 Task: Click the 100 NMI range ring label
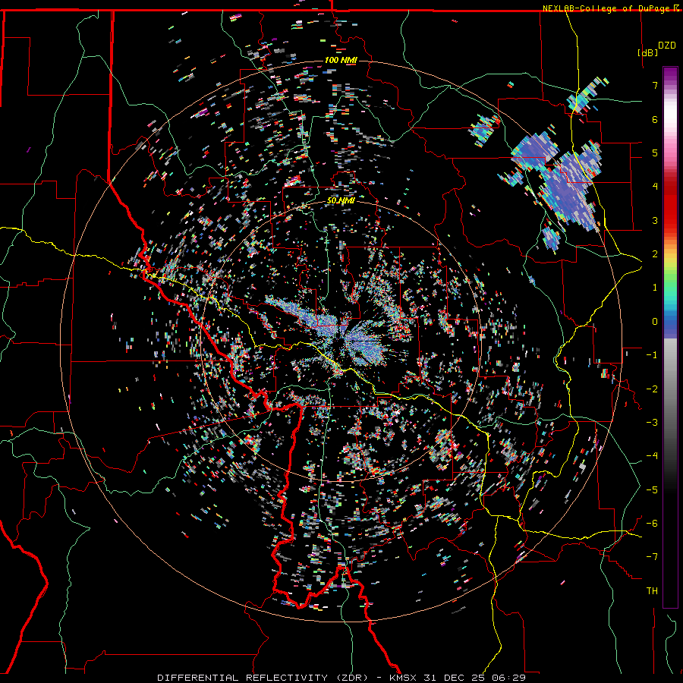click(x=341, y=60)
